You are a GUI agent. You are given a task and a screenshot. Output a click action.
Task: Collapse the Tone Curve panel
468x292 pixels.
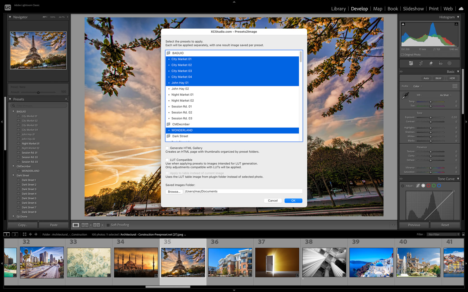(x=458, y=179)
